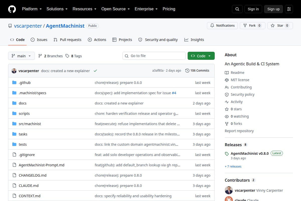The width and height of the screenshot is (301, 201).
Task: Open the src/machinist folder
Action: (30, 124)
